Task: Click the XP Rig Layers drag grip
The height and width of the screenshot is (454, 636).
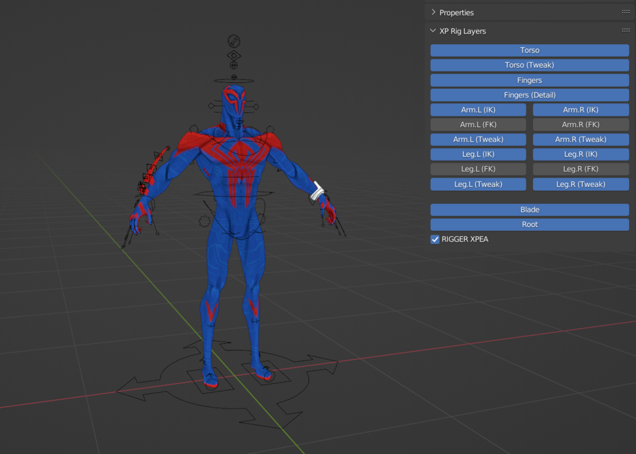Action: pyautogui.click(x=625, y=30)
